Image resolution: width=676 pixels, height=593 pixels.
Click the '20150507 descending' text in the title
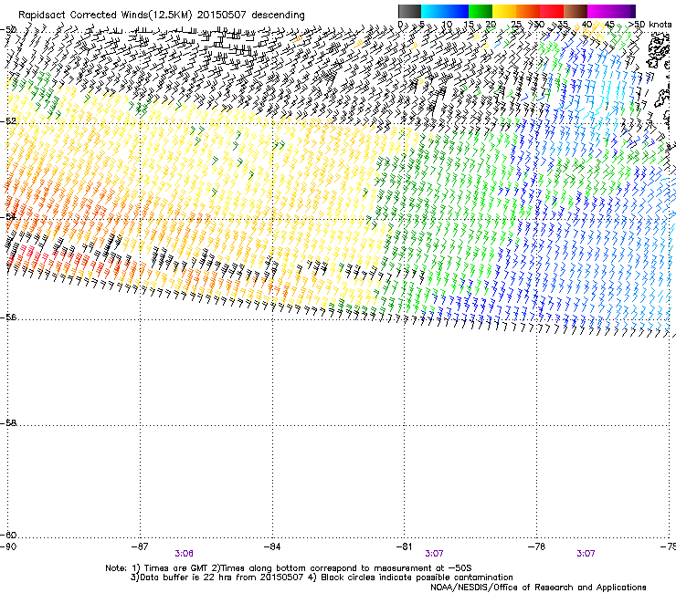tap(250, 16)
